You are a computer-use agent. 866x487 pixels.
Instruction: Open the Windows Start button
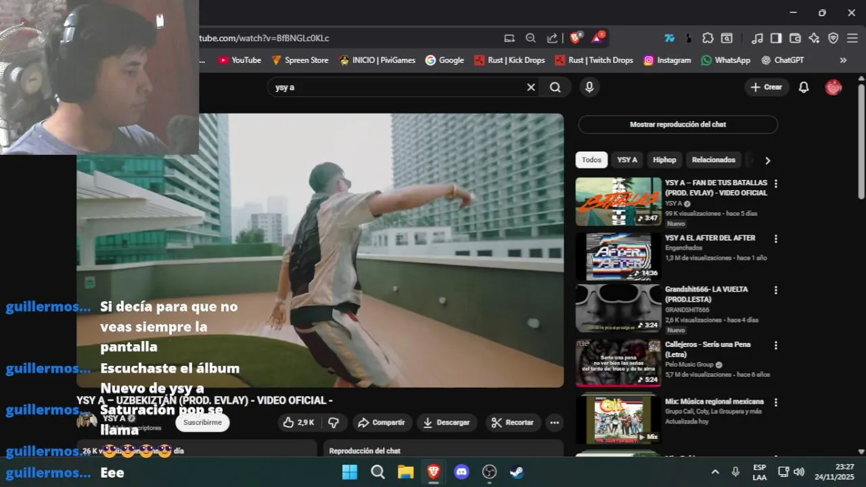tap(350, 472)
